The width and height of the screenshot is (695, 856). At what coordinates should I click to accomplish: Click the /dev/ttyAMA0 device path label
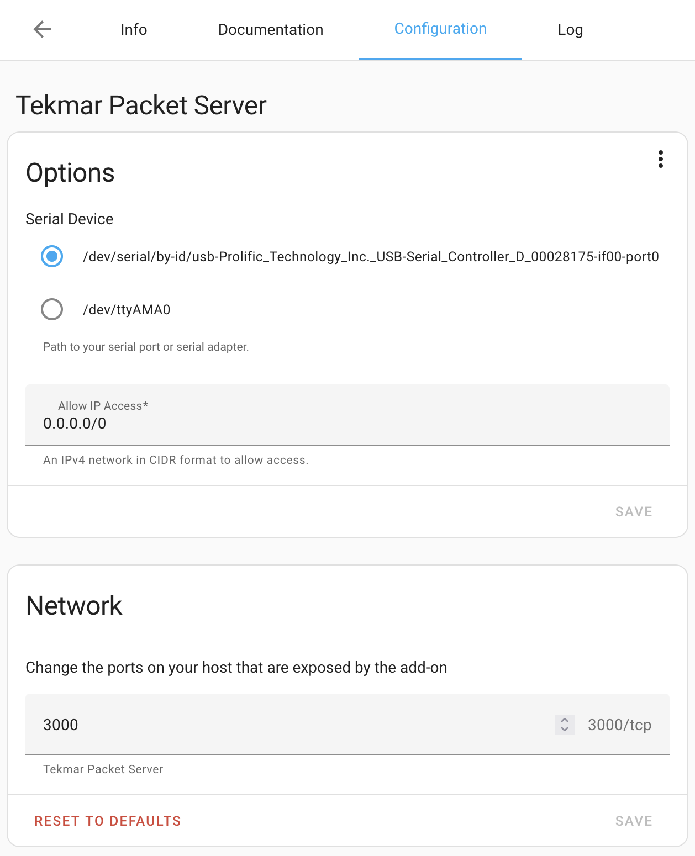coord(127,310)
